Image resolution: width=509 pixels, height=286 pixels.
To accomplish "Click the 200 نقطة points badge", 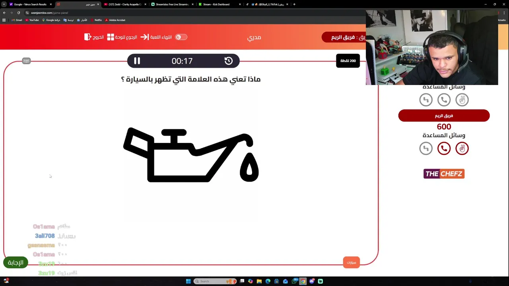I will (x=348, y=61).
